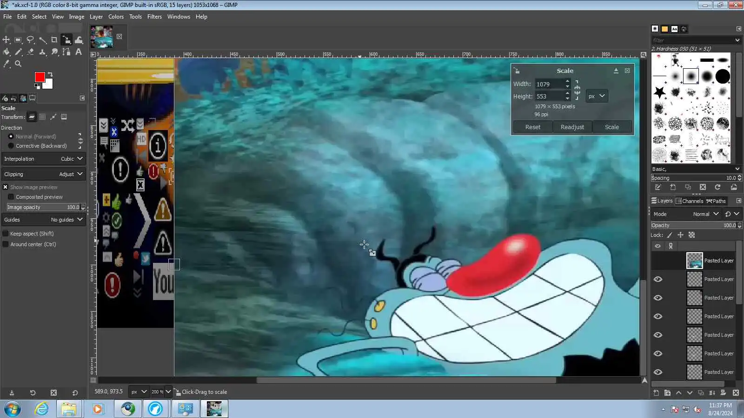The image size is (744, 418).
Task: Raise the selected layer one step
Action: [x=678, y=393]
